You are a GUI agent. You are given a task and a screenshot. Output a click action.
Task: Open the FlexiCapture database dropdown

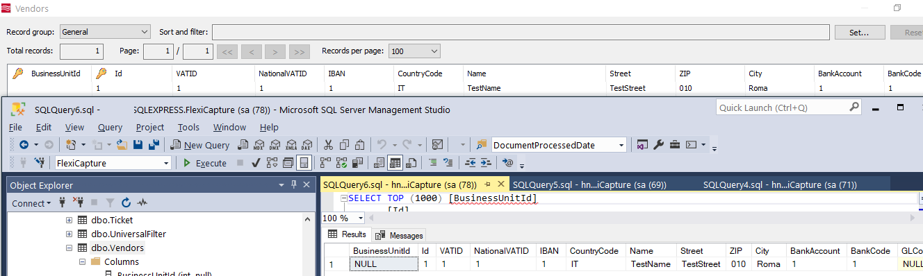[x=165, y=163]
